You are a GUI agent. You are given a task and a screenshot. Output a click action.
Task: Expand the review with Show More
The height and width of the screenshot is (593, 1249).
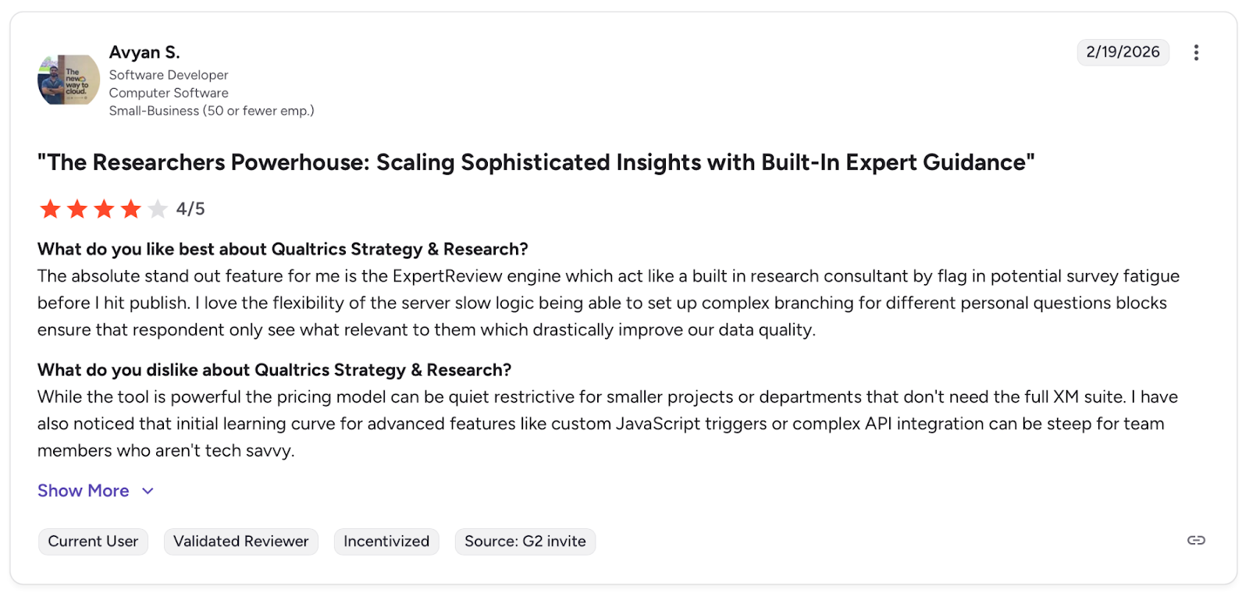pos(84,491)
